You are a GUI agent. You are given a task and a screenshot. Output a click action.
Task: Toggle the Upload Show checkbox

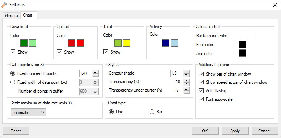pyautogui.click(x=59, y=52)
